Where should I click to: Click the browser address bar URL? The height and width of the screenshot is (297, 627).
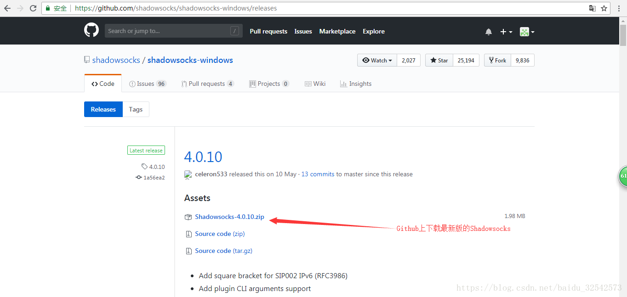pyautogui.click(x=176, y=8)
